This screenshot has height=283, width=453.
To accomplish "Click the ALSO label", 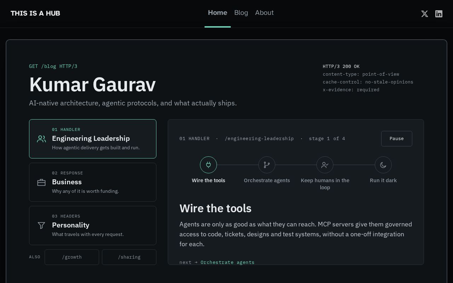I will pos(35,257).
